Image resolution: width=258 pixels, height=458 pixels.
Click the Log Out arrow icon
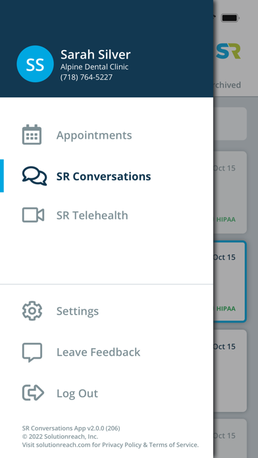[x=33, y=393]
